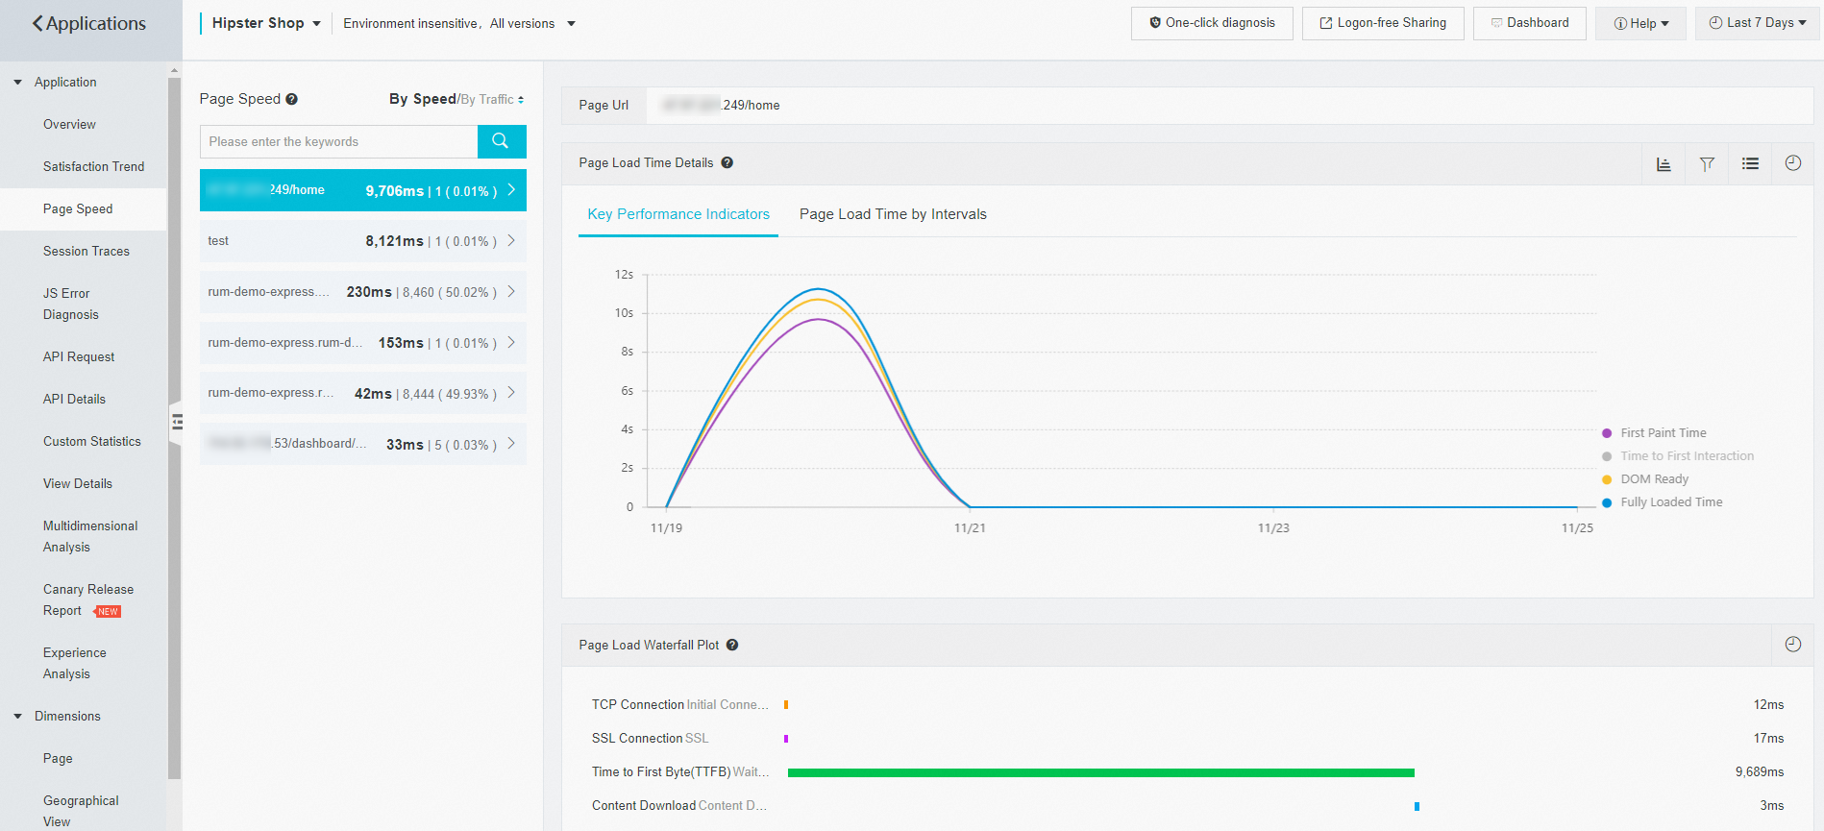This screenshot has height=831, width=1824.
Task: Toggle First Paint Time legend series
Action: coord(1663,433)
